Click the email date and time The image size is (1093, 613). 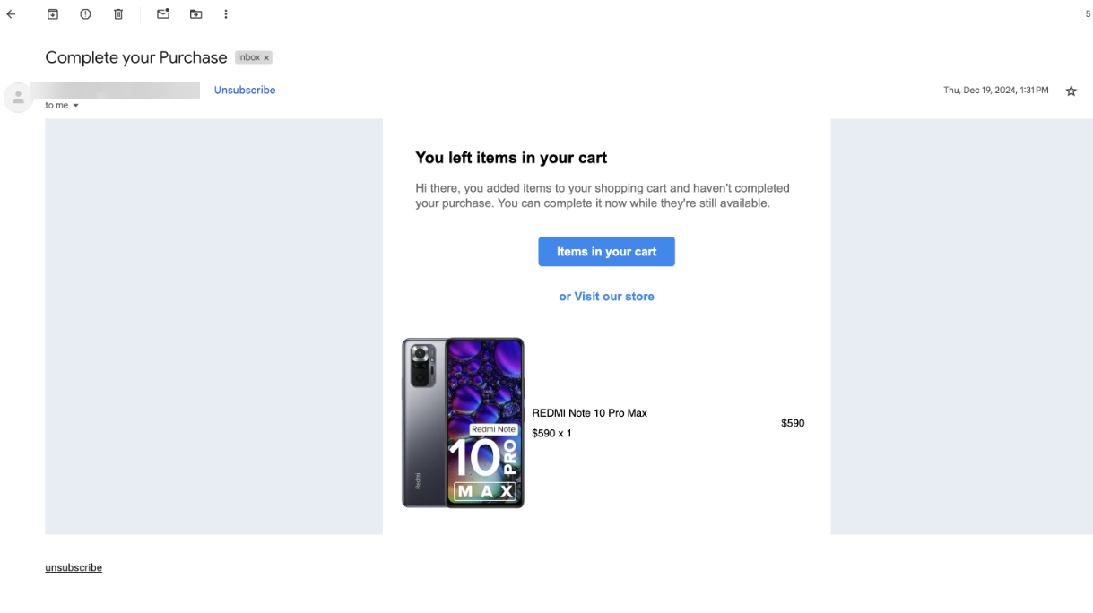995,91
